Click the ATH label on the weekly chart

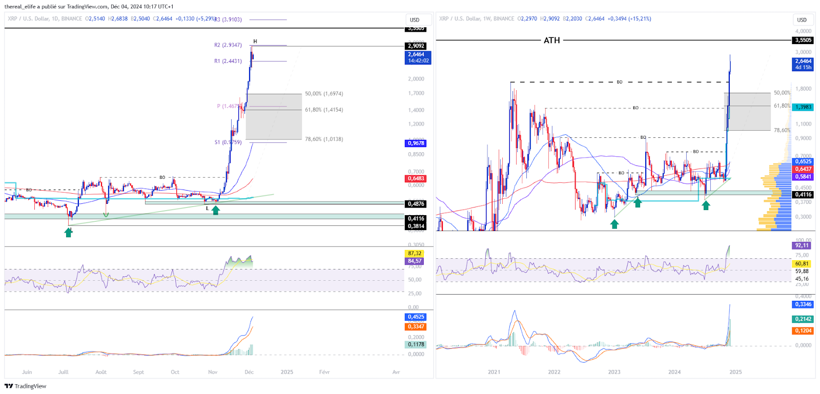click(x=551, y=40)
